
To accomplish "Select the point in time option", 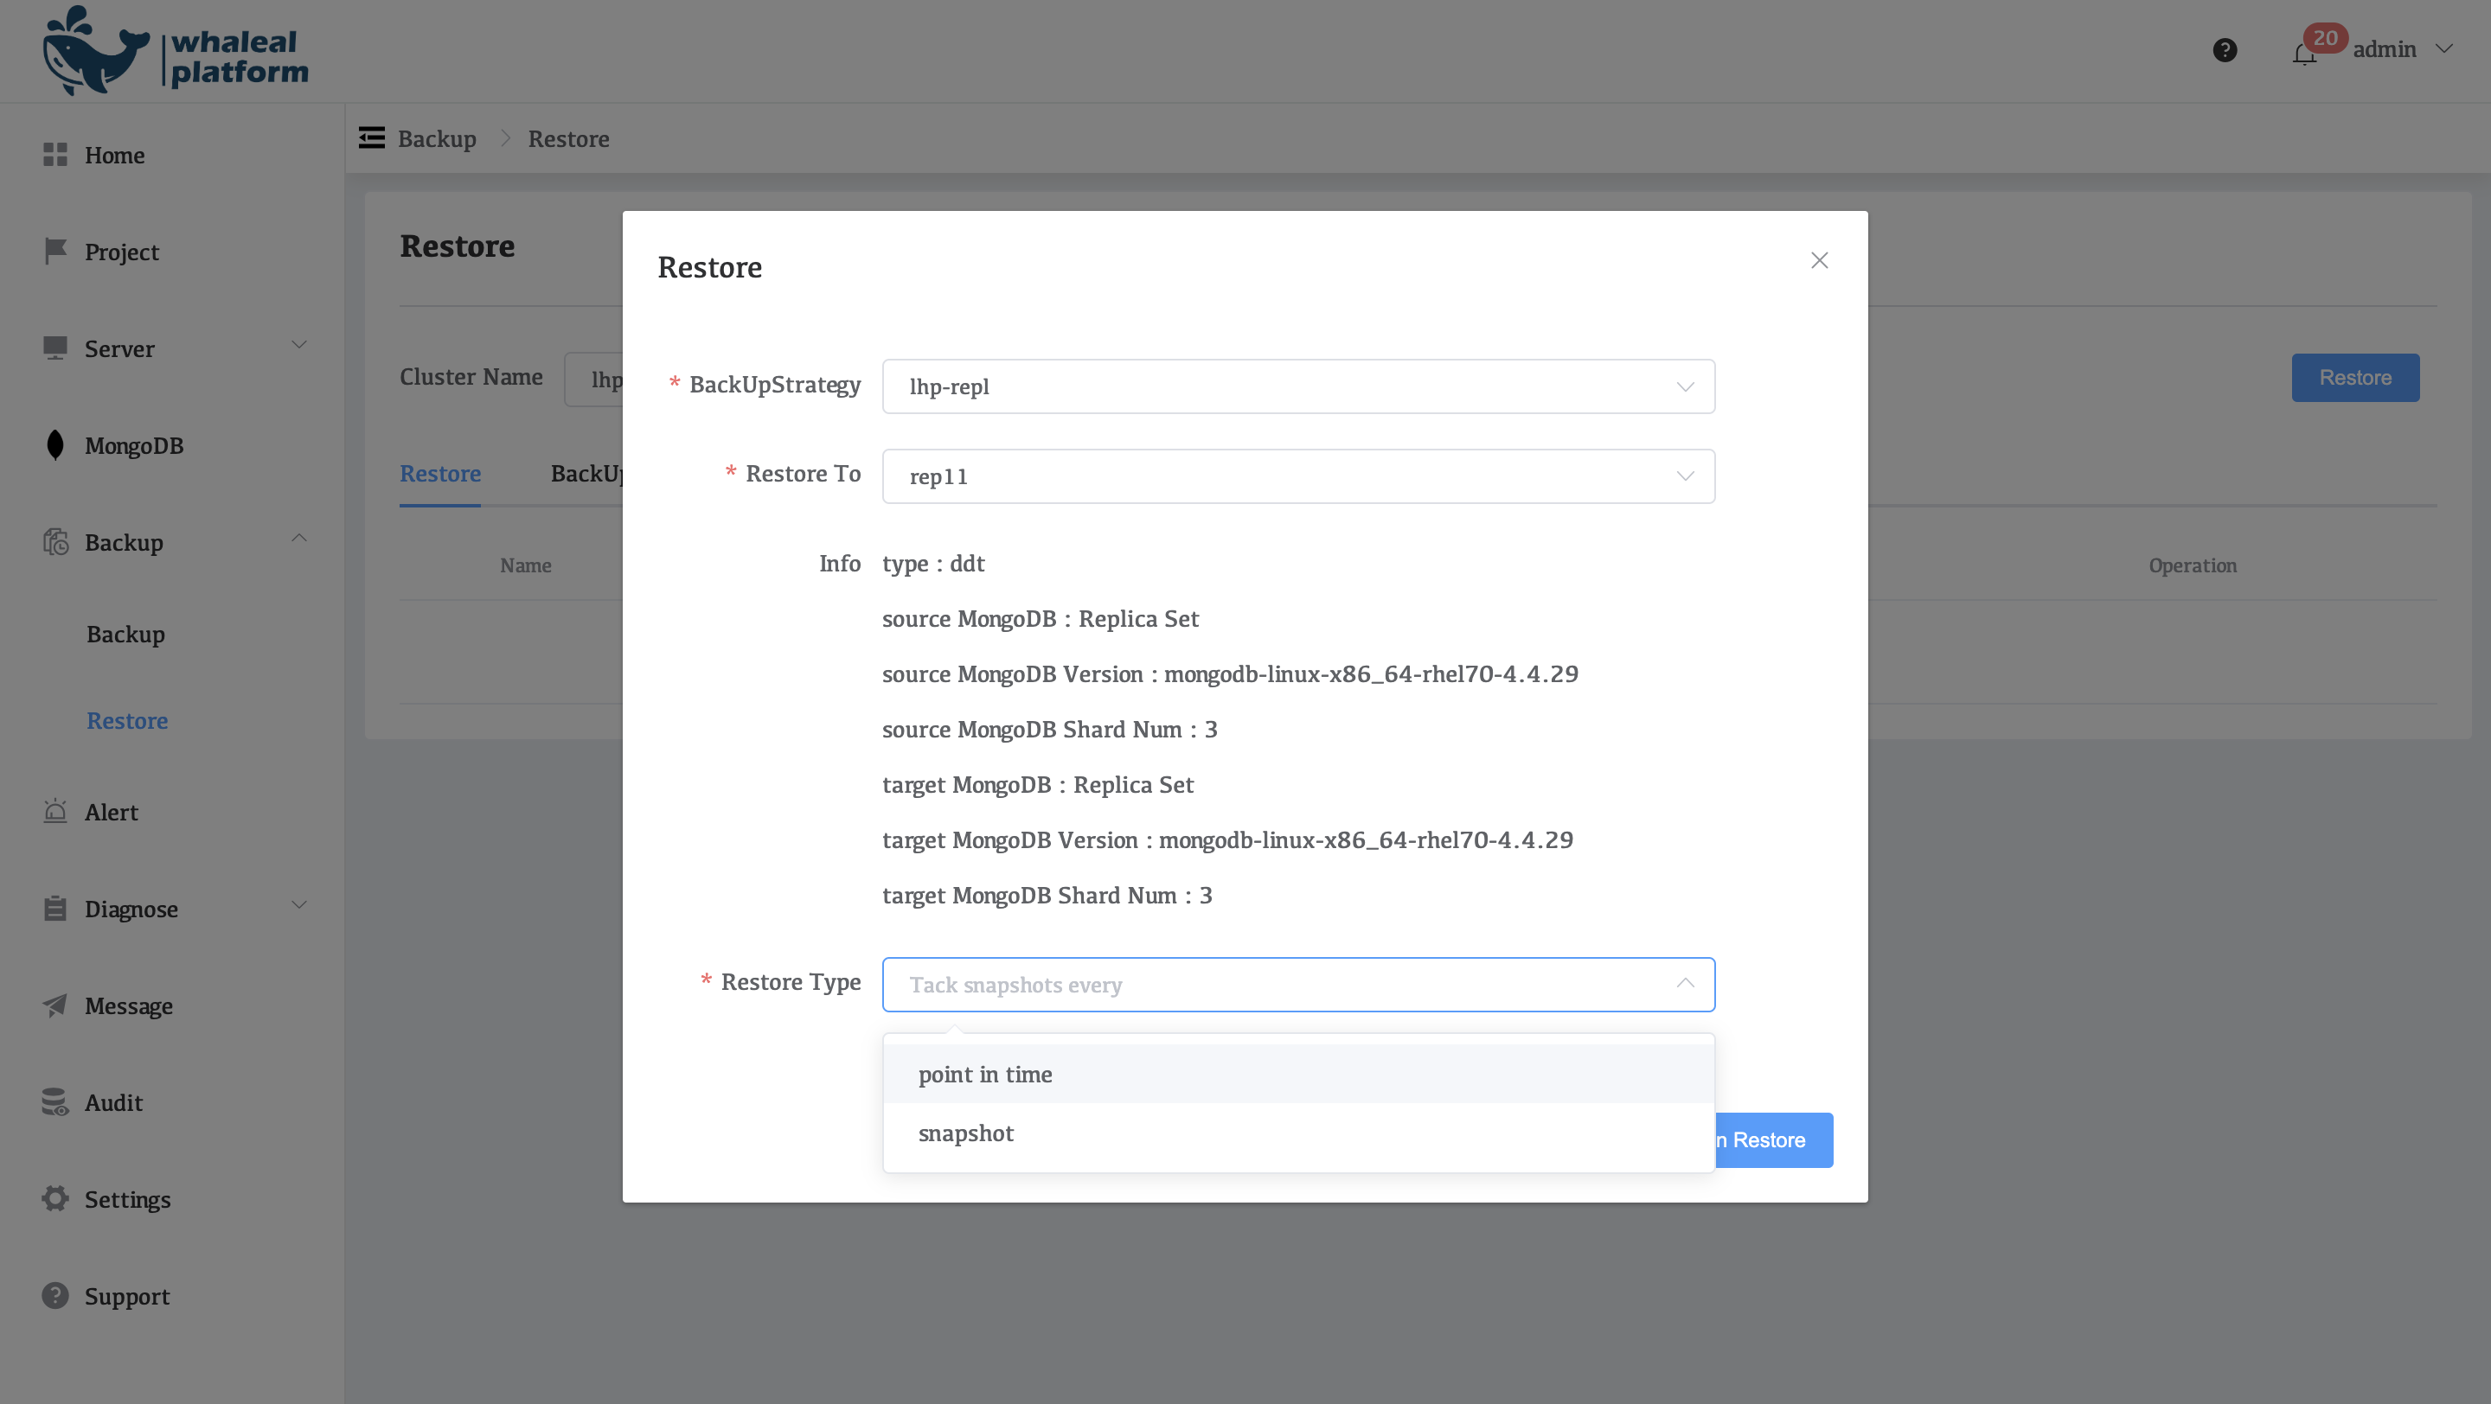I will coord(985,1075).
